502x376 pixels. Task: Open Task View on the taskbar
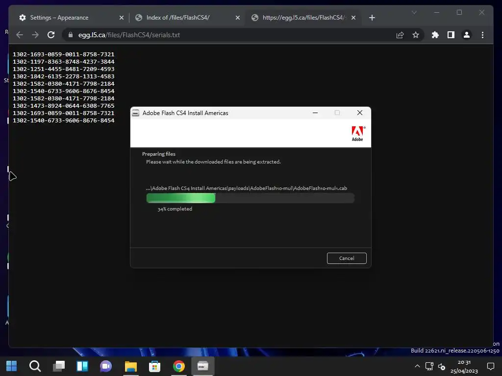click(x=59, y=366)
